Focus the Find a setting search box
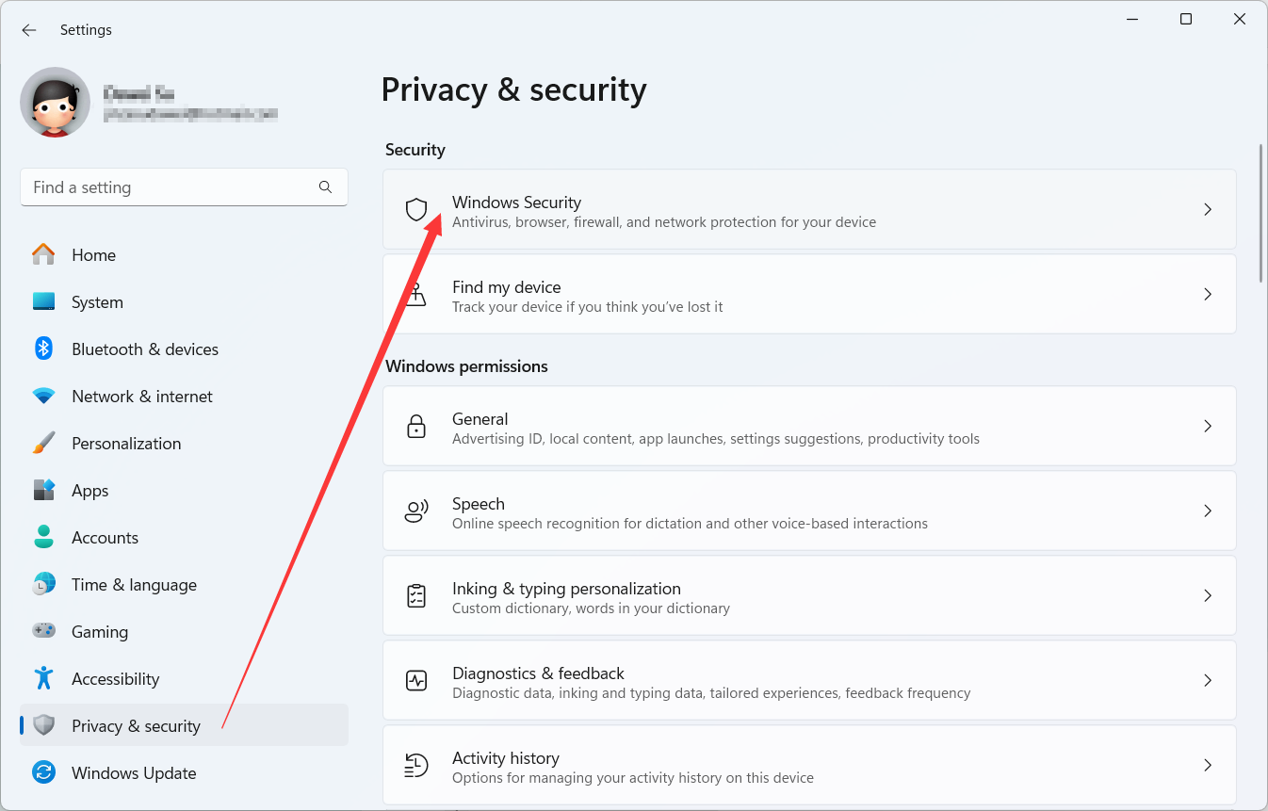The width and height of the screenshot is (1268, 811). pyautogui.click(x=170, y=187)
